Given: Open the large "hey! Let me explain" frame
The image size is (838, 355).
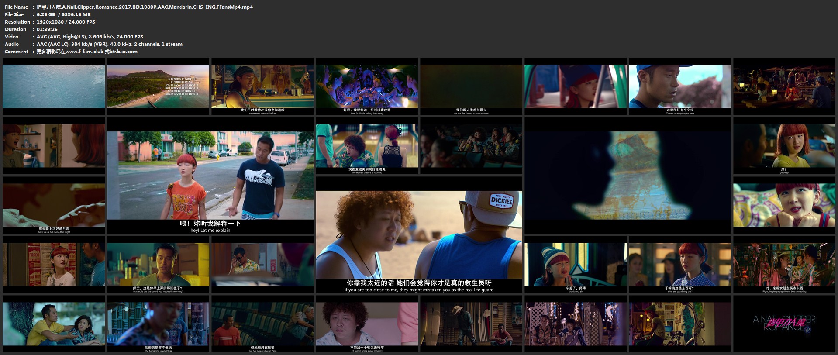Looking at the screenshot, I should point(210,175).
